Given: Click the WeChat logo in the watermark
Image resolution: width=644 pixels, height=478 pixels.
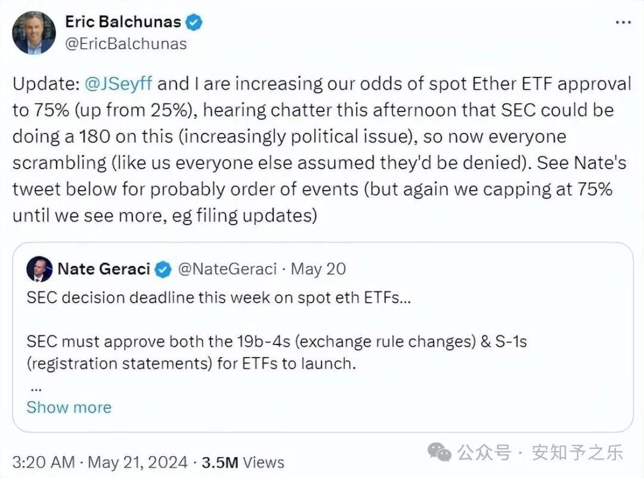Looking at the screenshot, I should 440,452.
